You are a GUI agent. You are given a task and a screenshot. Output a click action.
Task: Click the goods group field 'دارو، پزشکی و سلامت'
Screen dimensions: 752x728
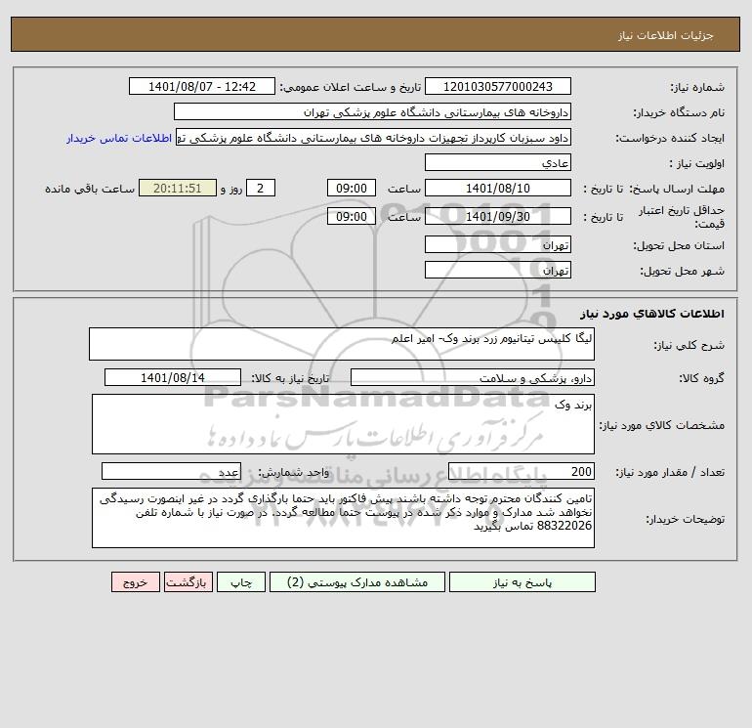point(473,377)
